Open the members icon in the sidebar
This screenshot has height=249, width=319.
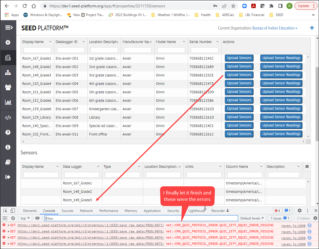pyautogui.click(x=8, y=87)
